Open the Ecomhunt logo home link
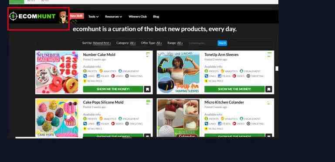 [33, 16]
